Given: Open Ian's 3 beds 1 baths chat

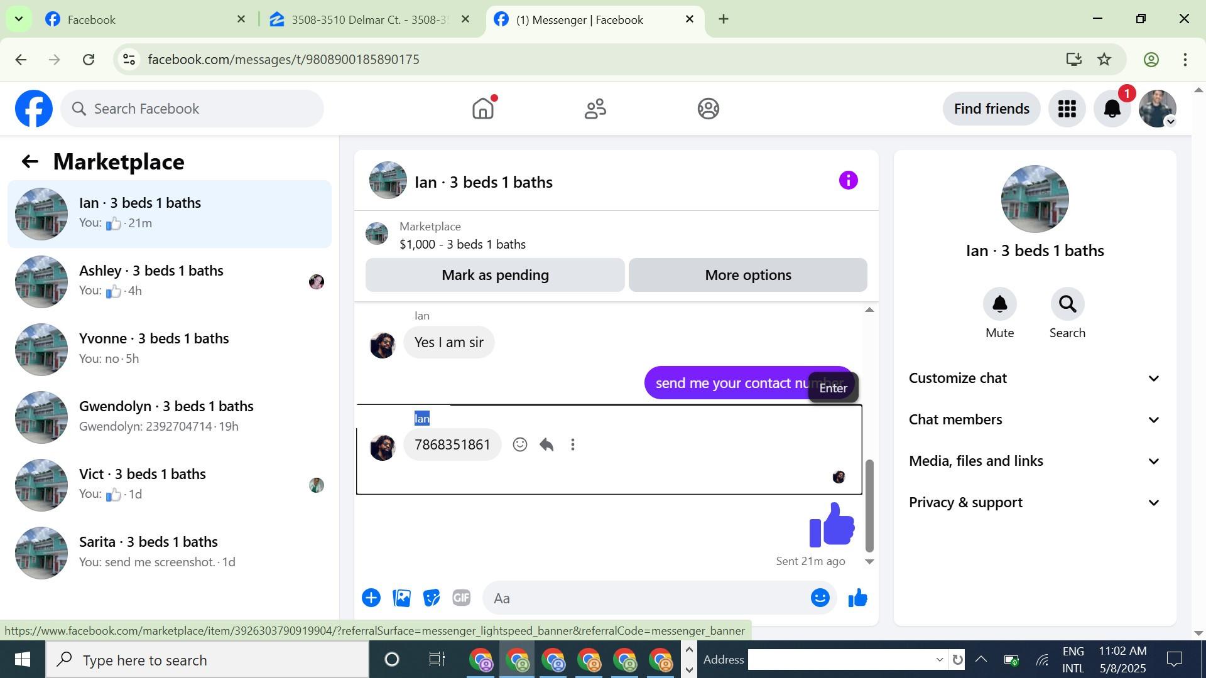Looking at the screenshot, I should (170, 213).
